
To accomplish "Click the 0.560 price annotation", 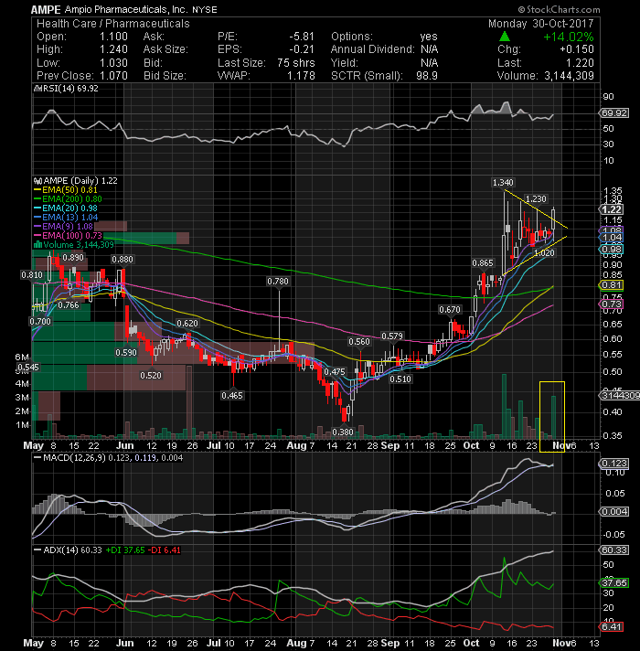I will pos(358,341).
